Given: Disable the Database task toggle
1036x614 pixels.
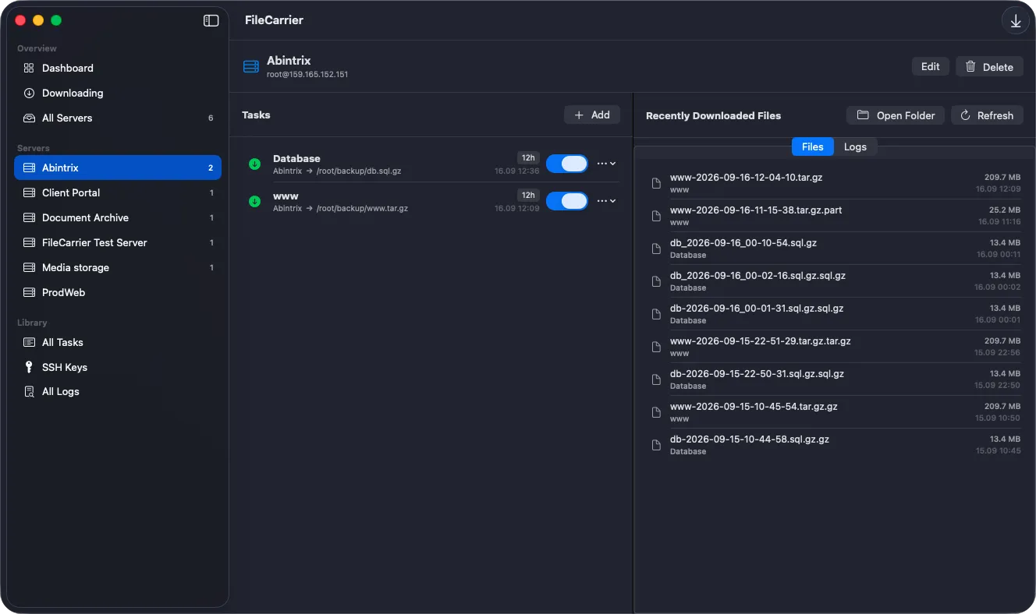Looking at the screenshot, I should (x=567, y=164).
